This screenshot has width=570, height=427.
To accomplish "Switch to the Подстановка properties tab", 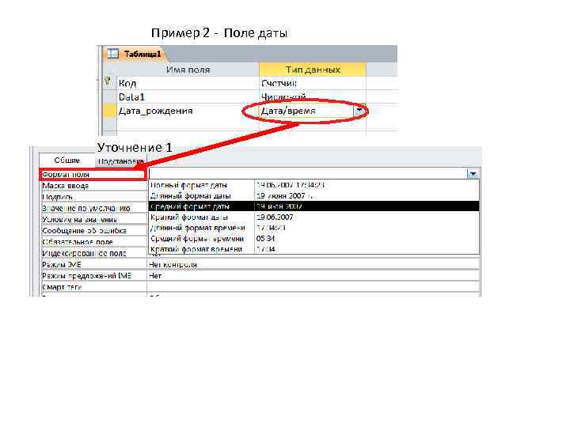I will point(121,161).
